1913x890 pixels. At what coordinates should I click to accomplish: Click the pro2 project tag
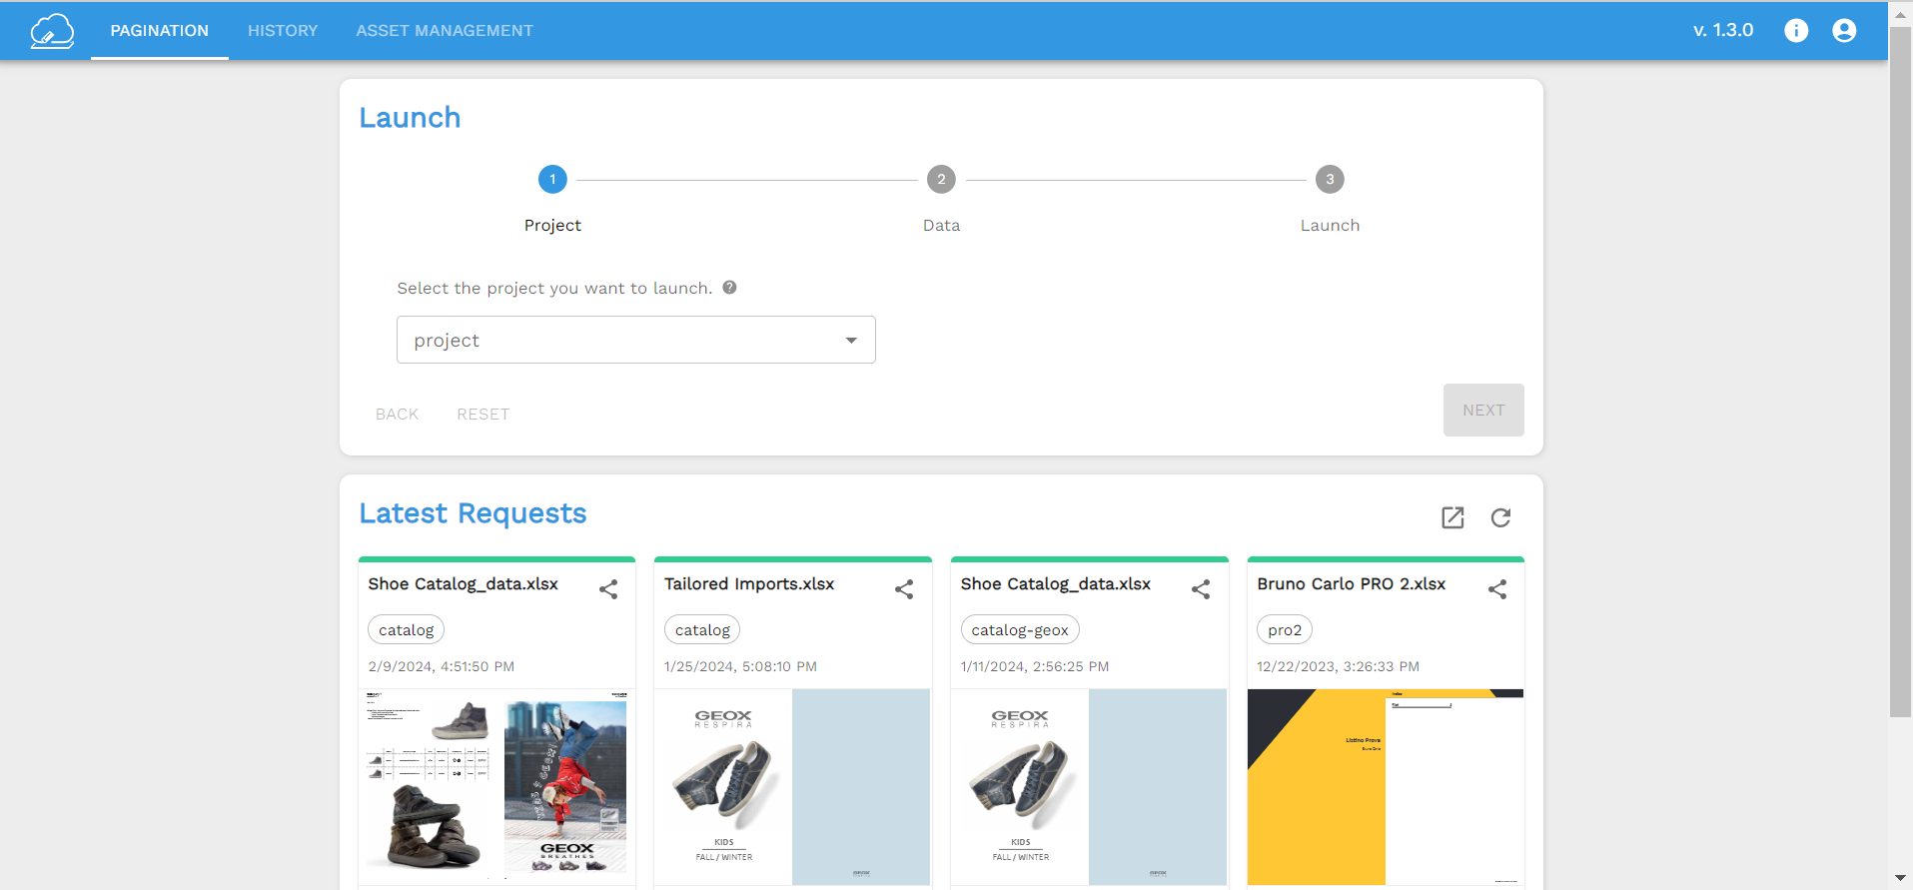[x=1285, y=629]
